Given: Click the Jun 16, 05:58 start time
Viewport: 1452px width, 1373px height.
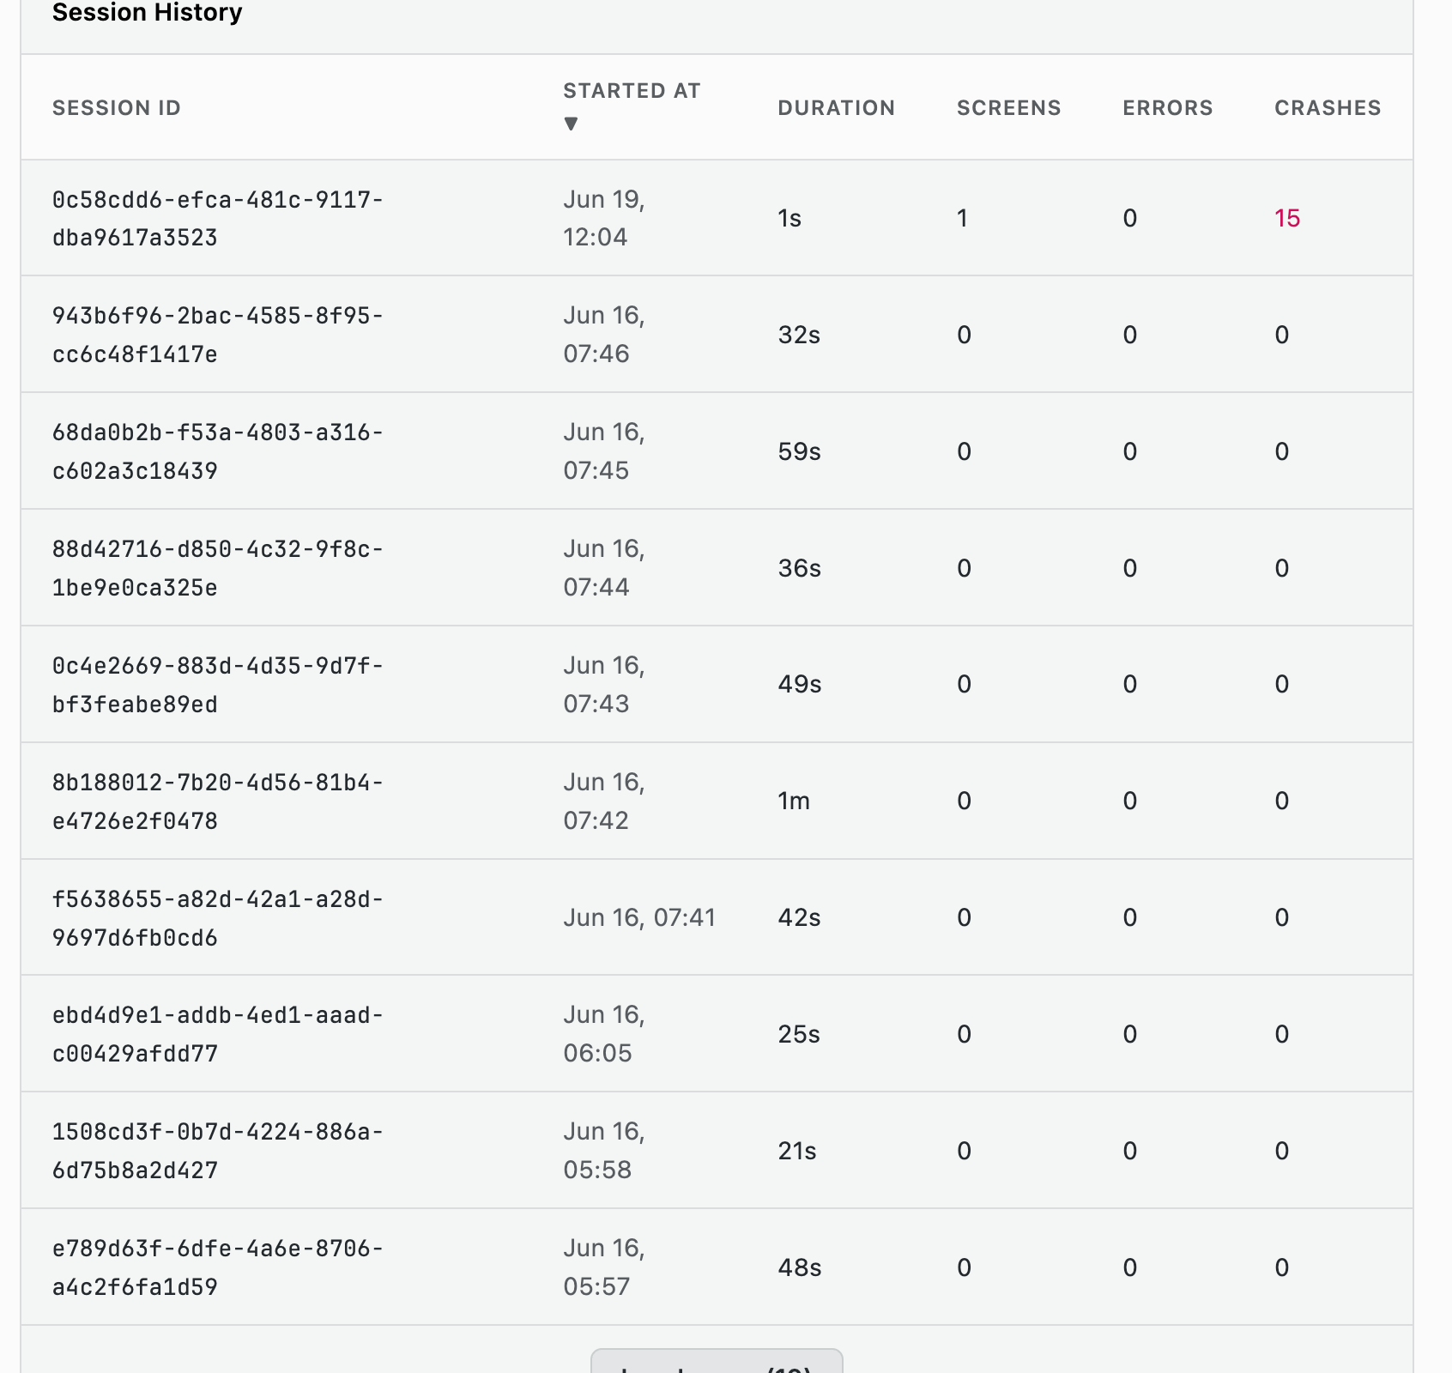Looking at the screenshot, I should [604, 1151].
